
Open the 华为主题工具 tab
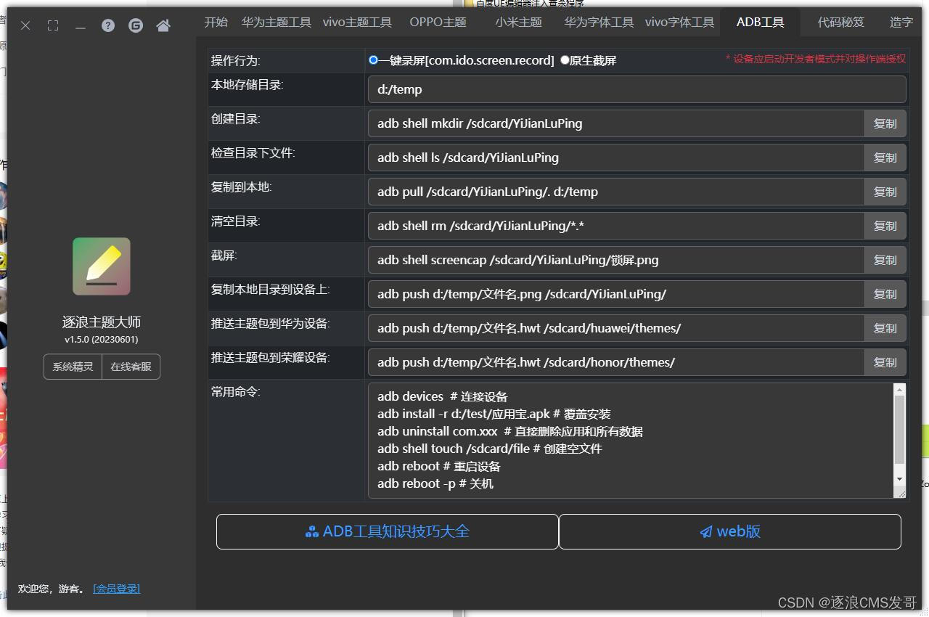(277, 22)
